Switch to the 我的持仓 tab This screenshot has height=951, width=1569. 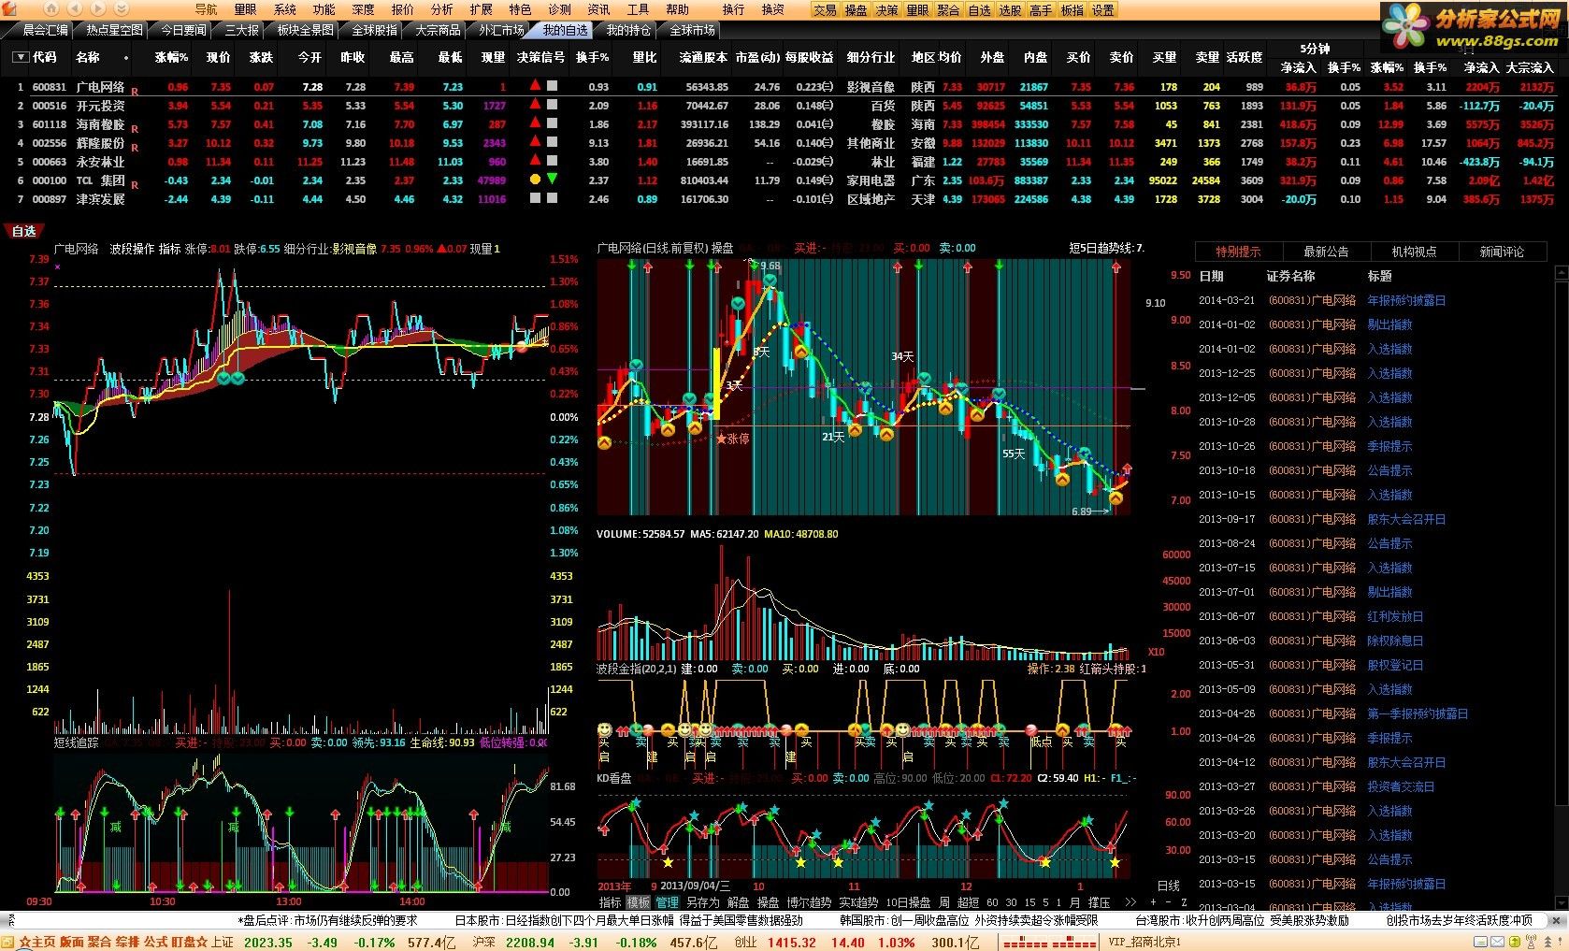(x=628, y=30)
